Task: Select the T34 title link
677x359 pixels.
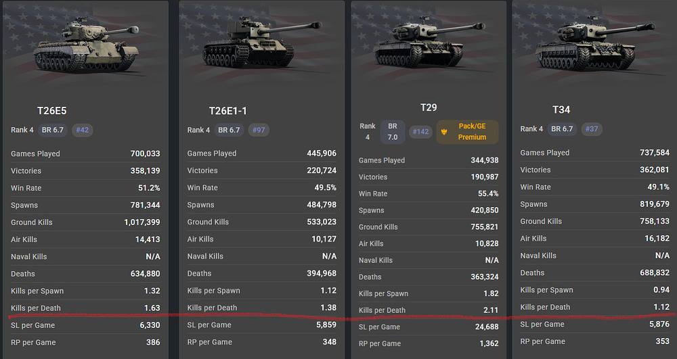Action: point(561,110)
